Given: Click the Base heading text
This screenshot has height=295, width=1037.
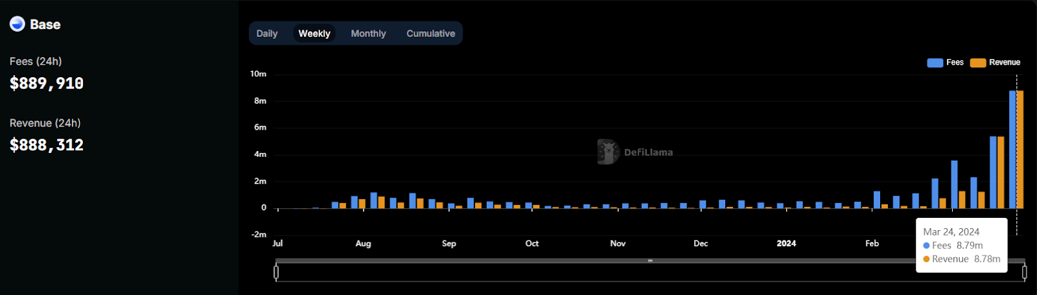Looking at the screenshot, I should pos(45,25).
